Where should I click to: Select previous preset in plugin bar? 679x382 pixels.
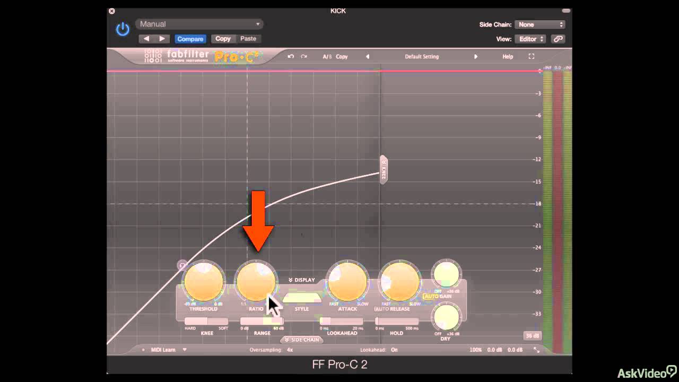pyautogui.click(x=368, y=56)
